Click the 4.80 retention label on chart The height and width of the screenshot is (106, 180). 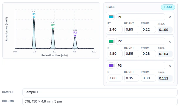(x=53, y=22)
